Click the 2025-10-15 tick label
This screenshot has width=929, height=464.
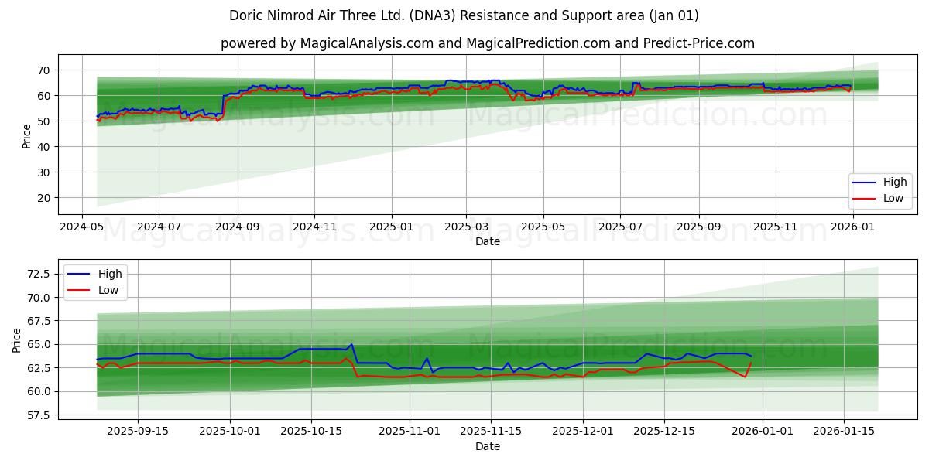311,432
